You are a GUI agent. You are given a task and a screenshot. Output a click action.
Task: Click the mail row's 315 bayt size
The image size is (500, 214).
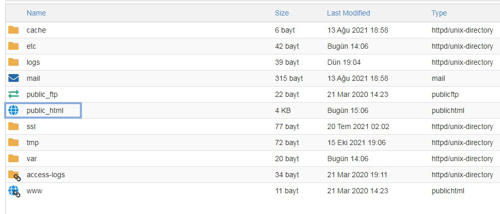click(x=289, y=78)
